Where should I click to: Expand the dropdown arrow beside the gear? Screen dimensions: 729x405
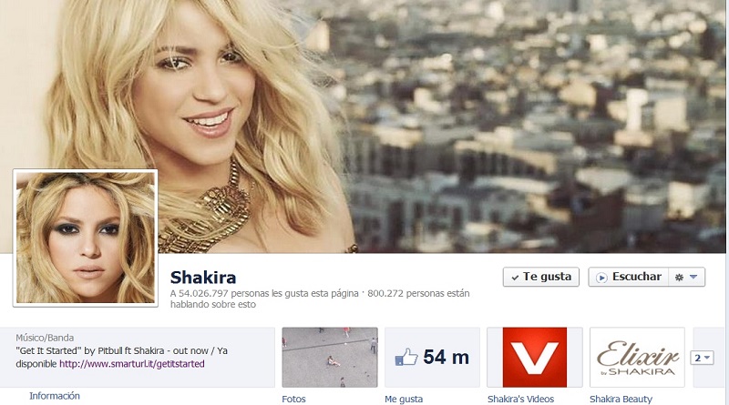click(x=693, y=277)
